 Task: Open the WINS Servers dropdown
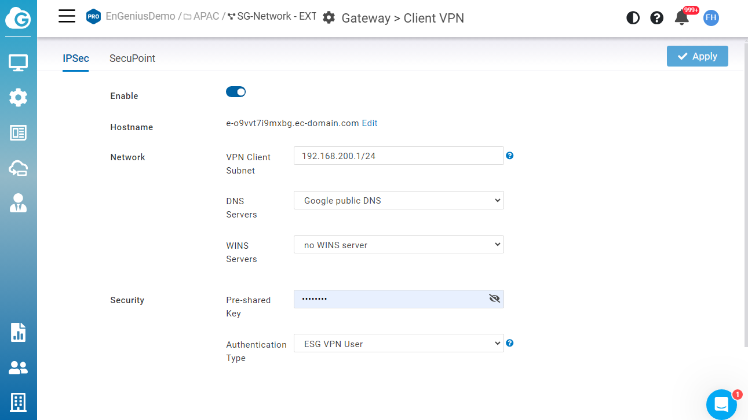(399, 245)
